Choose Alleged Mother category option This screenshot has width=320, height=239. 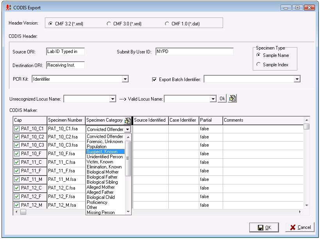[x=105, y=187]
